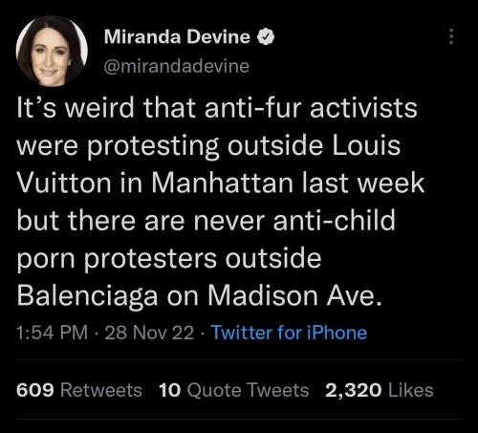The width and height of the screenshot is (478, 433).
Task: Click the 10 quote tweet count number
Action: tap(169, 390)
